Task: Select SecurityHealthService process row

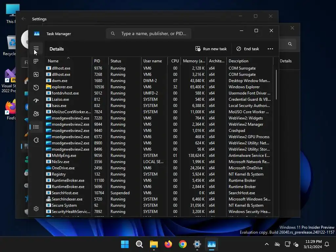Action: [159, 212]
